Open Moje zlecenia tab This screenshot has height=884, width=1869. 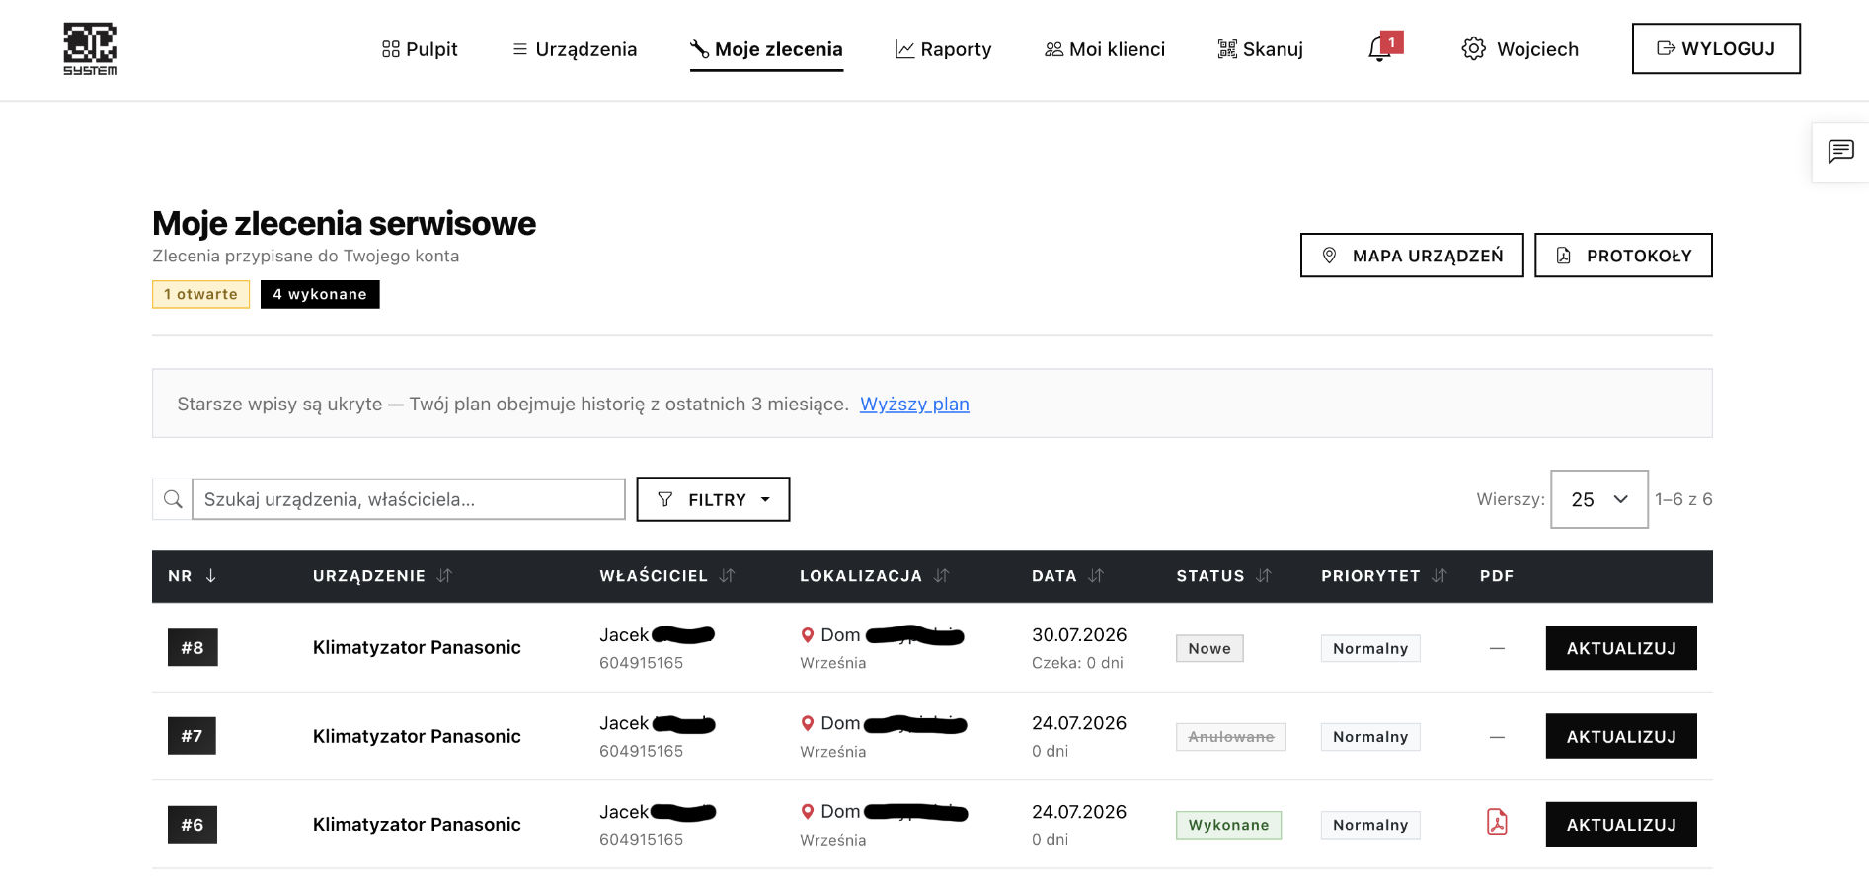point(766,49)
